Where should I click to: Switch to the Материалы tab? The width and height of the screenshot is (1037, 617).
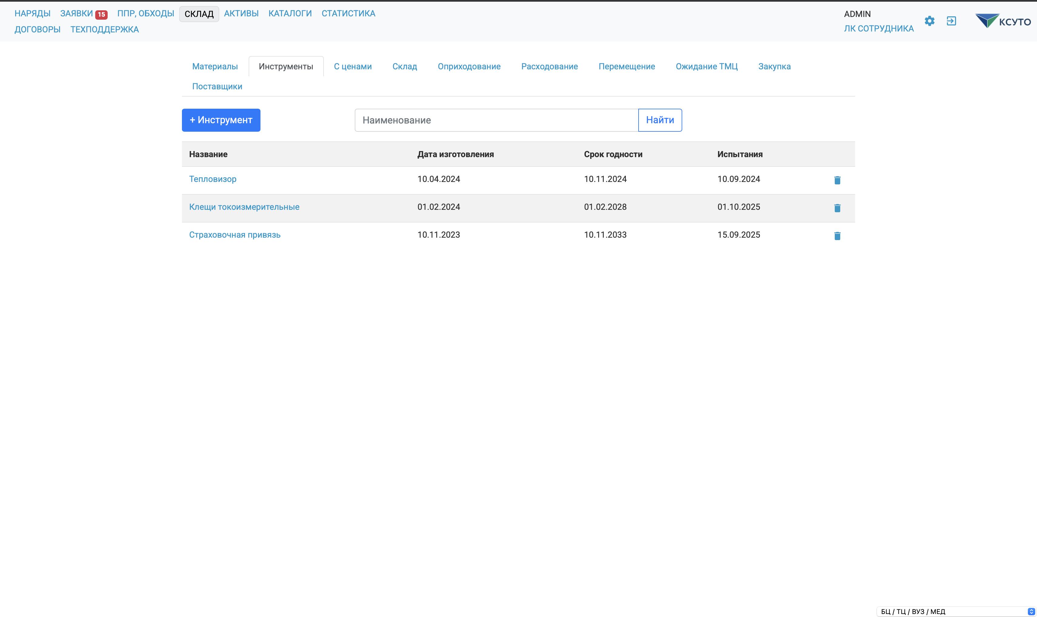215,67
